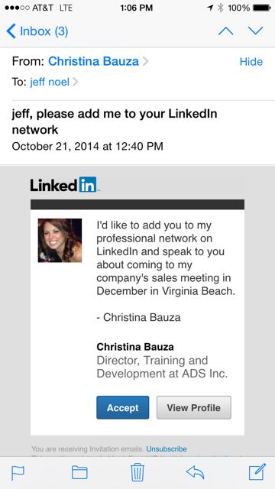The image size is (275, 489).
Task: Accept the LinkedIn invitation
Action: click(122, 407)
